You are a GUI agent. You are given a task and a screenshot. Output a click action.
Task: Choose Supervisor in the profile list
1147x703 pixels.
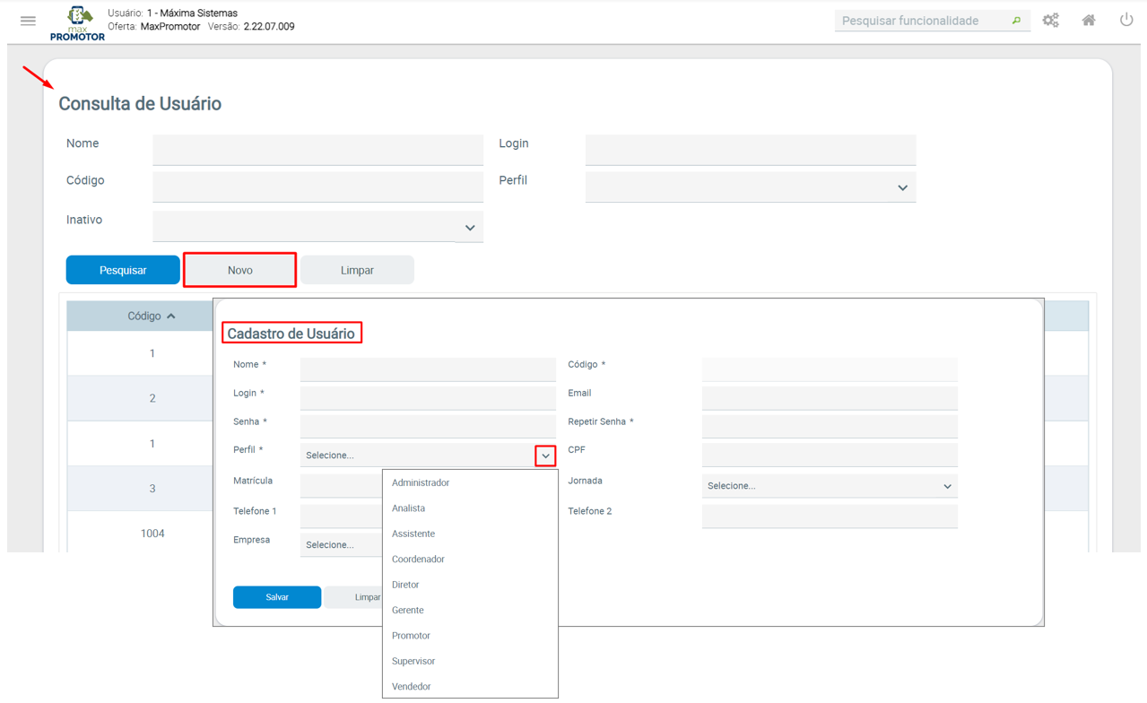(x=413, y=661)
